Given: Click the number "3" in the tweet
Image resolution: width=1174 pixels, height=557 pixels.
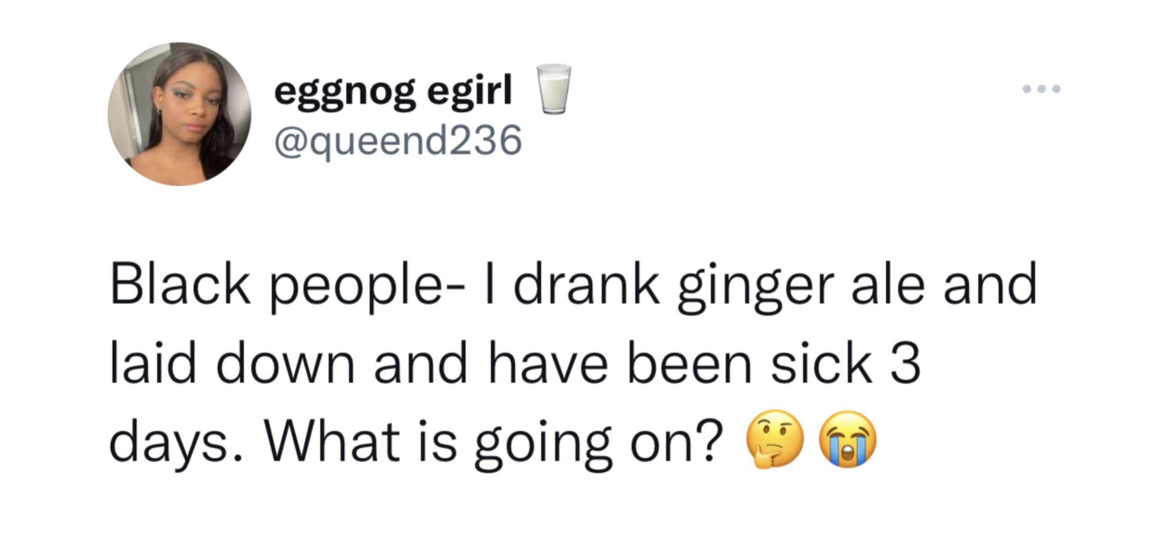Looking at the screenshot, I should 906,364.
